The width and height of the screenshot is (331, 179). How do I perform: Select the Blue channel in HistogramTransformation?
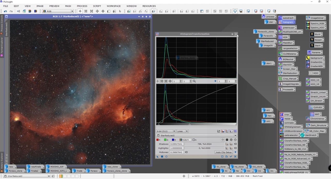[174, 140]
